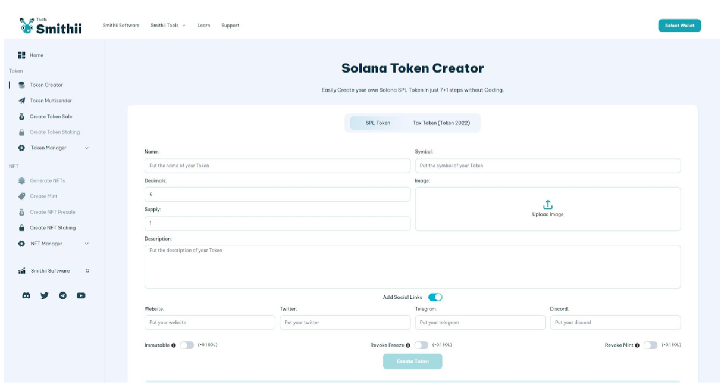Screen dimensions: 721x387
Task: Focus the token Name input field
Action: click(x=277, y=166)
